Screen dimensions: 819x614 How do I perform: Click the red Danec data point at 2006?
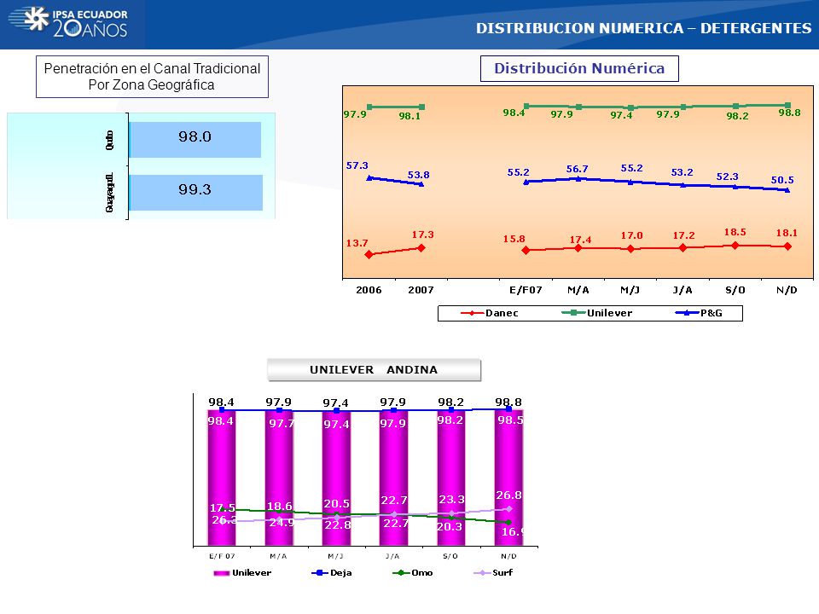[369, 255]
